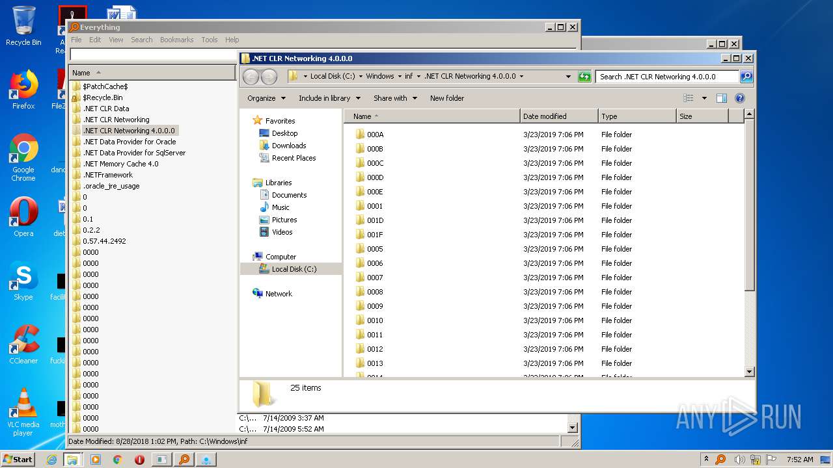Open the Opera desktop shortcut
Image resolution: width=833 pixels, height=468 pixels.
click(x=23, y=217)
